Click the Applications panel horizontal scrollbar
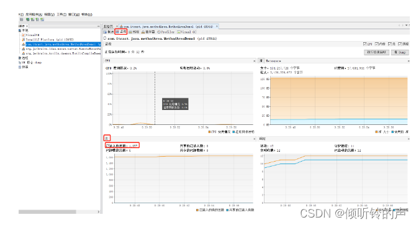 click(x=47, y=212)
